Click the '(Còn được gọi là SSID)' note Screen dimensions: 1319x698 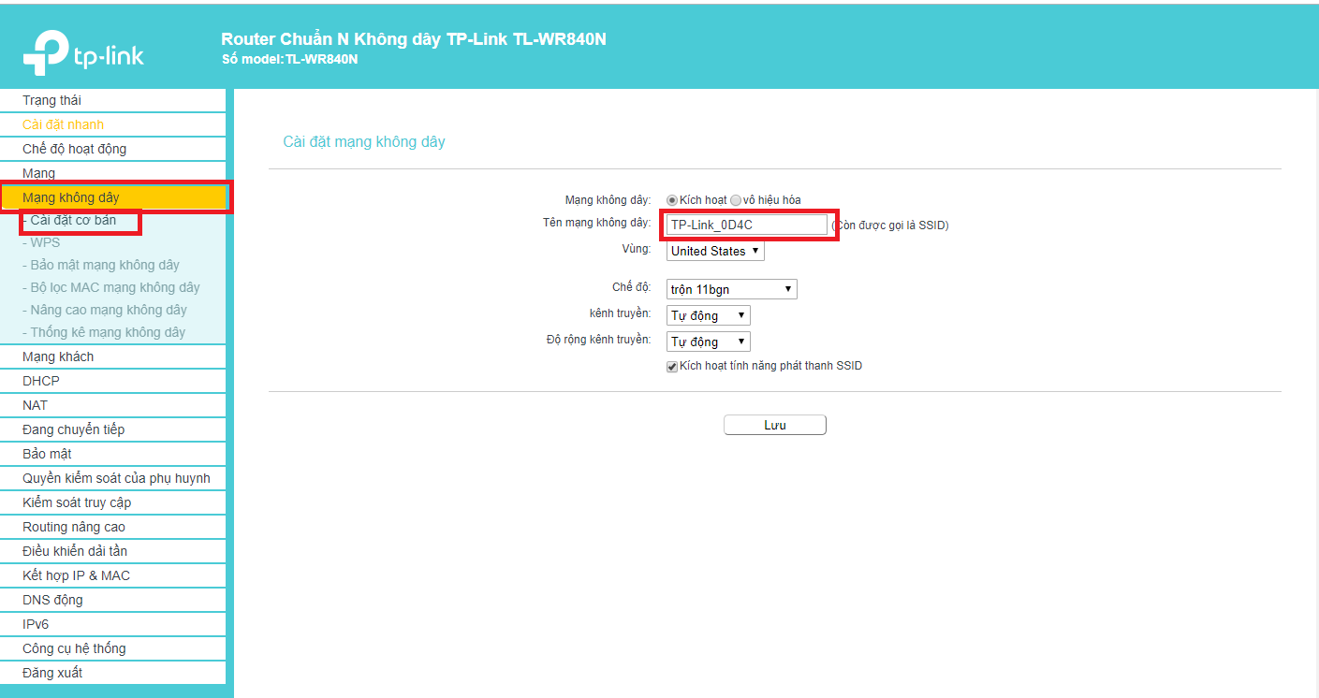pyautogui.click(x=890, y=225)
